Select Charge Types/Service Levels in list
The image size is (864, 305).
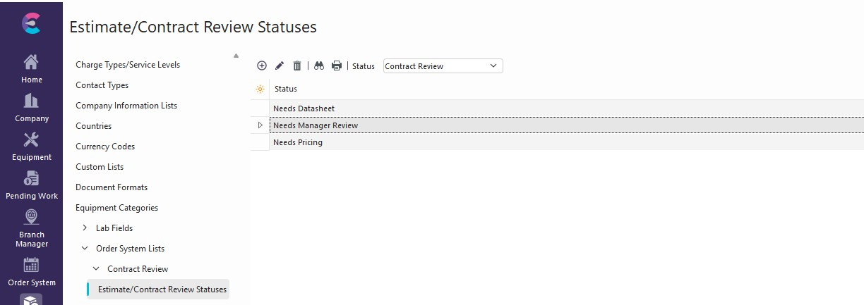[x=128, y=65]
